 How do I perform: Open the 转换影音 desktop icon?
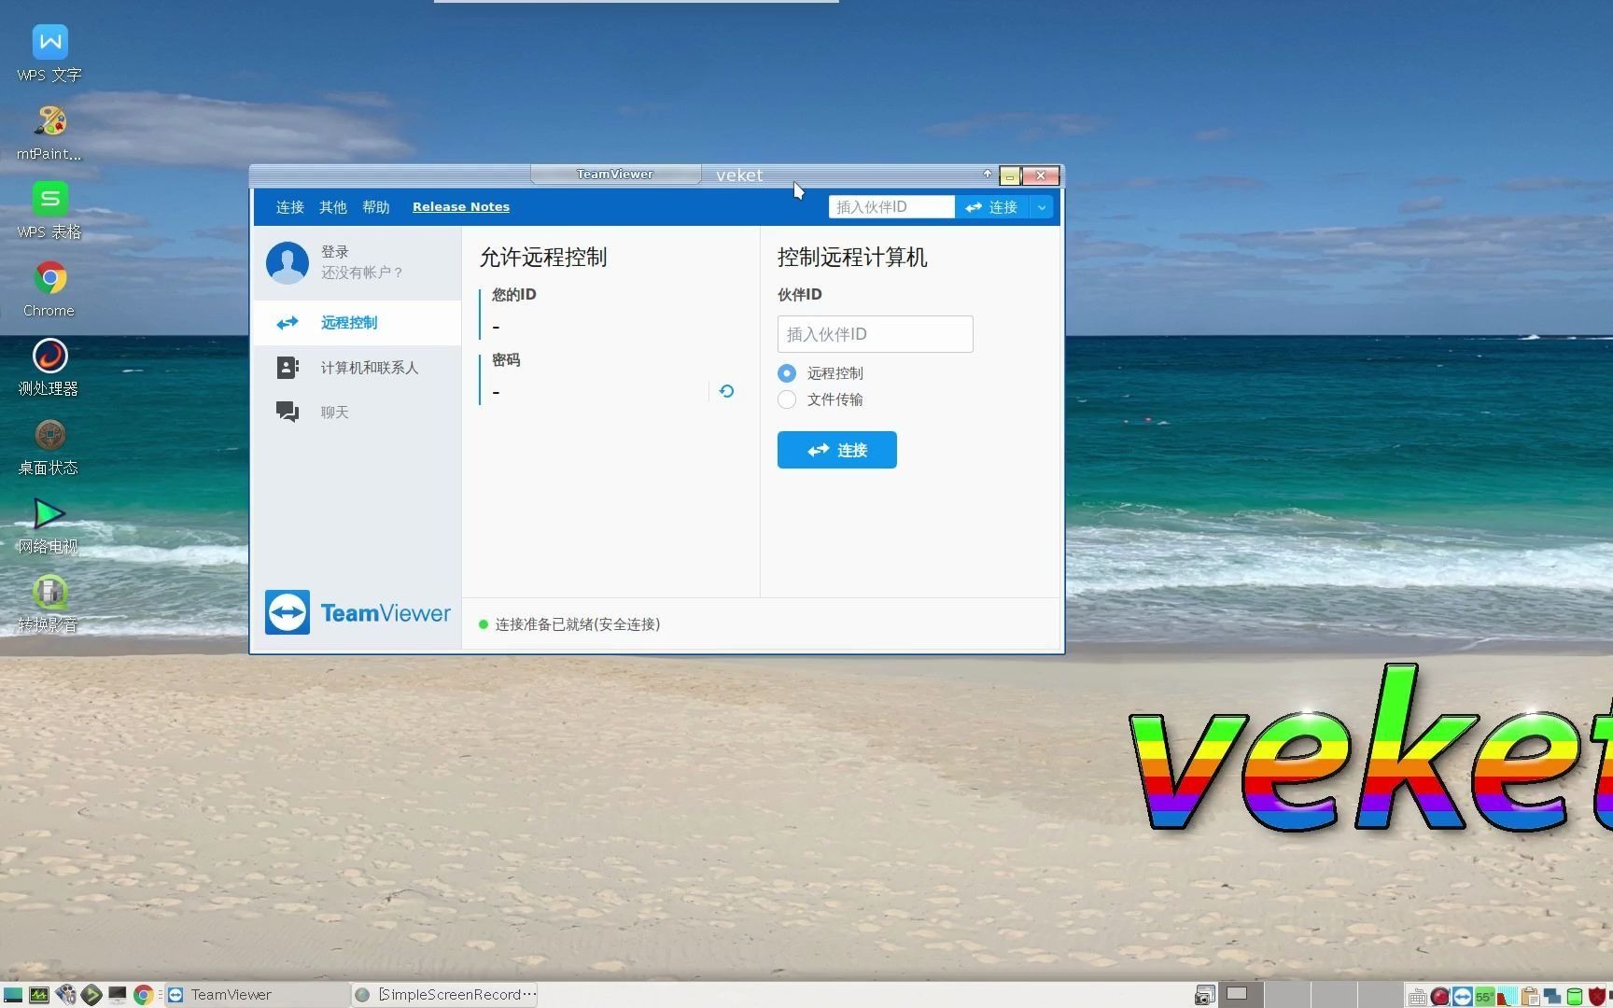coord(50,604)
